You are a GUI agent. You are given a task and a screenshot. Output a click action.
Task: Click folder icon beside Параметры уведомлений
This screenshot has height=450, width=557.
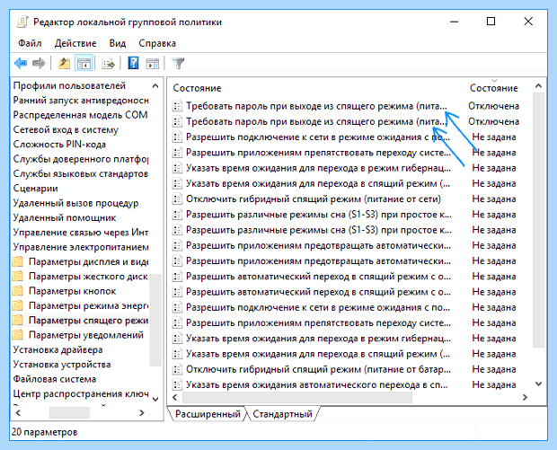[x=17, y=335]
